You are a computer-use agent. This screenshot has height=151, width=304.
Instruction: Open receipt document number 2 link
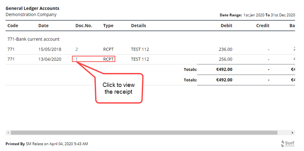(77, 49)
